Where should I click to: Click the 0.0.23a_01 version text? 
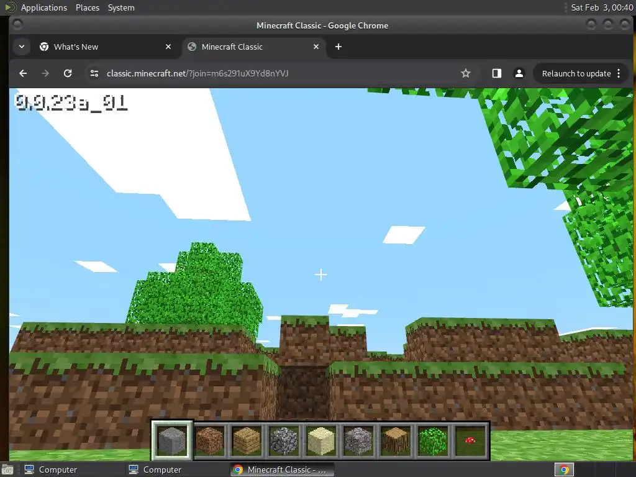pos(71,102)
